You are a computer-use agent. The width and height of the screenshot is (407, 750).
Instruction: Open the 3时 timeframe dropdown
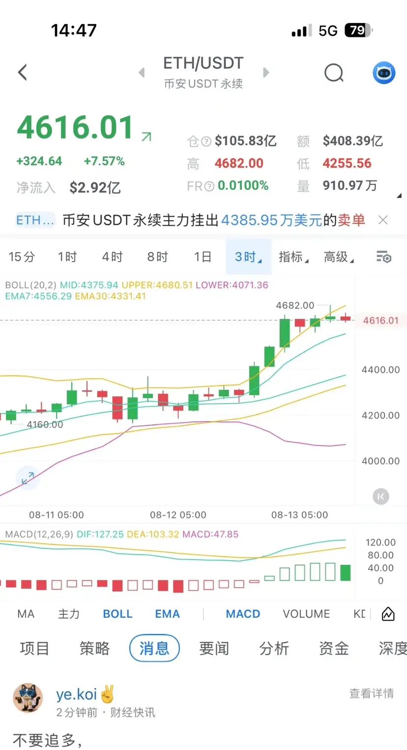249,257
